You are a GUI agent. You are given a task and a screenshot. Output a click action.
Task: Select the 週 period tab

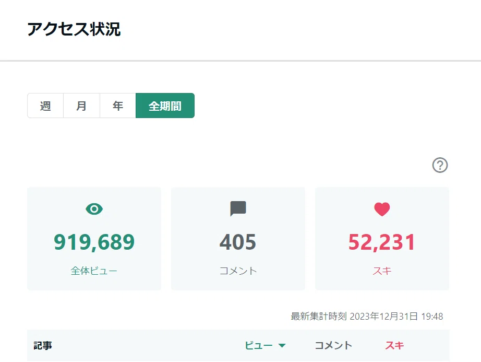click(x=45, y=106)
